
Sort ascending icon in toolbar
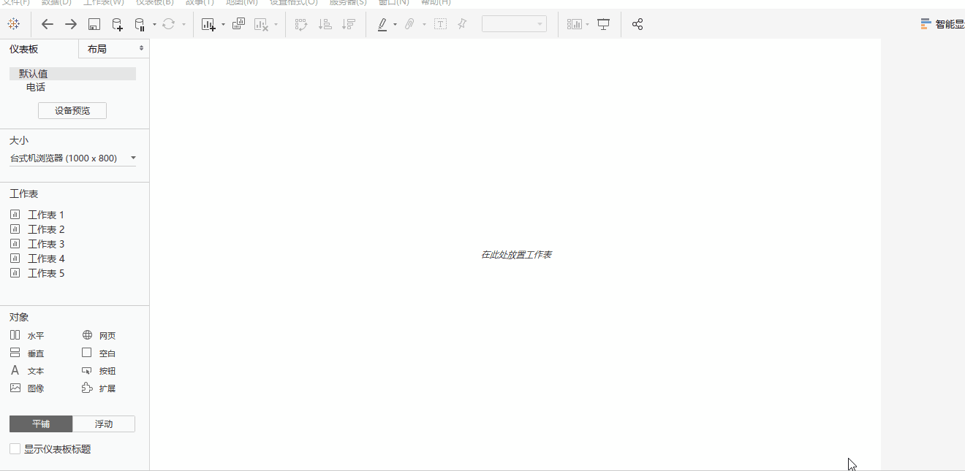coord(325,24)
